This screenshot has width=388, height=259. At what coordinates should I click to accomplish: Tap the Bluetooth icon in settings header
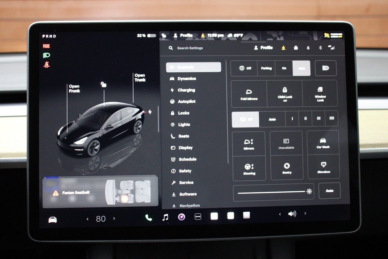click(320, 48)
